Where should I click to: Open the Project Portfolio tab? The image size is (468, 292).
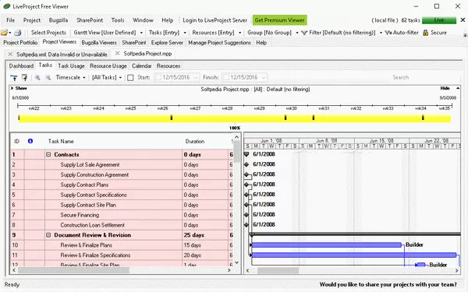(20, 43)
